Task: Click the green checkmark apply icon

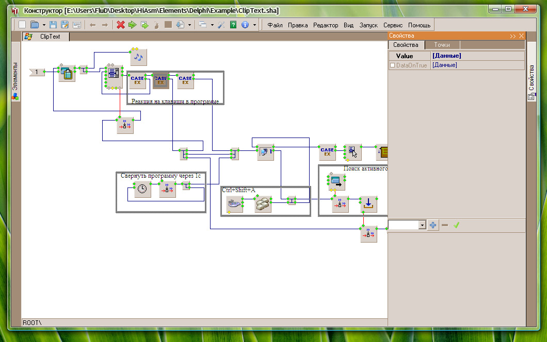Action: 456,225
